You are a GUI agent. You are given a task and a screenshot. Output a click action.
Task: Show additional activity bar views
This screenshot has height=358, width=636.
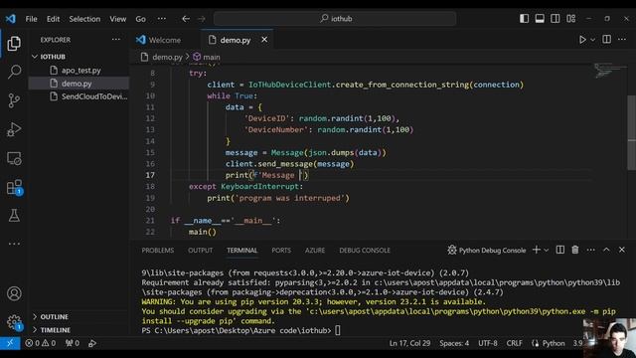14,244
